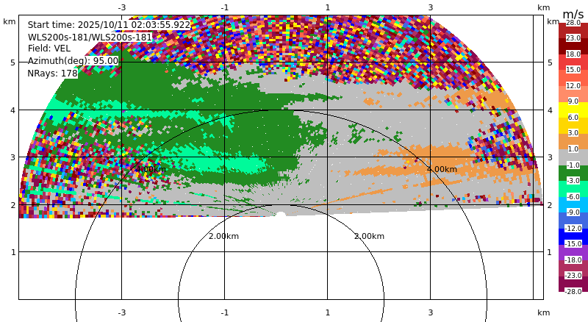Select the right 2.00km range ring label
Viewport: 588px width, 322px height.
[x=370, y=236]
